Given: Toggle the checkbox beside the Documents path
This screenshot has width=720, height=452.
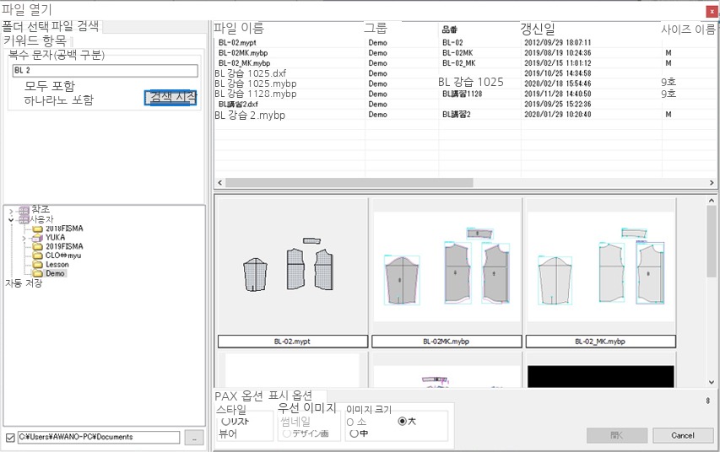Looking at the screenshot, I should point(10,438).
